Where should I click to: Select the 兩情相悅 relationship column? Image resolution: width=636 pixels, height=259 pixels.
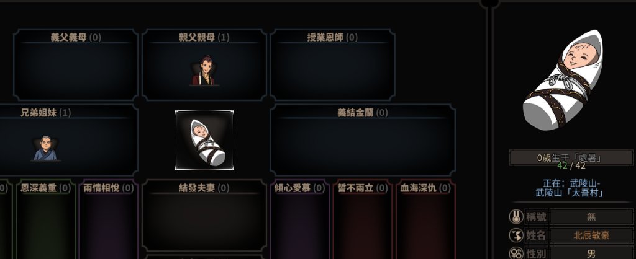[x=108, y=221]
